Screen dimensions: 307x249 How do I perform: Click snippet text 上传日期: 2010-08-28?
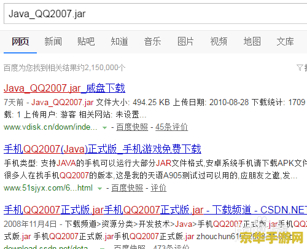(211, 102)
